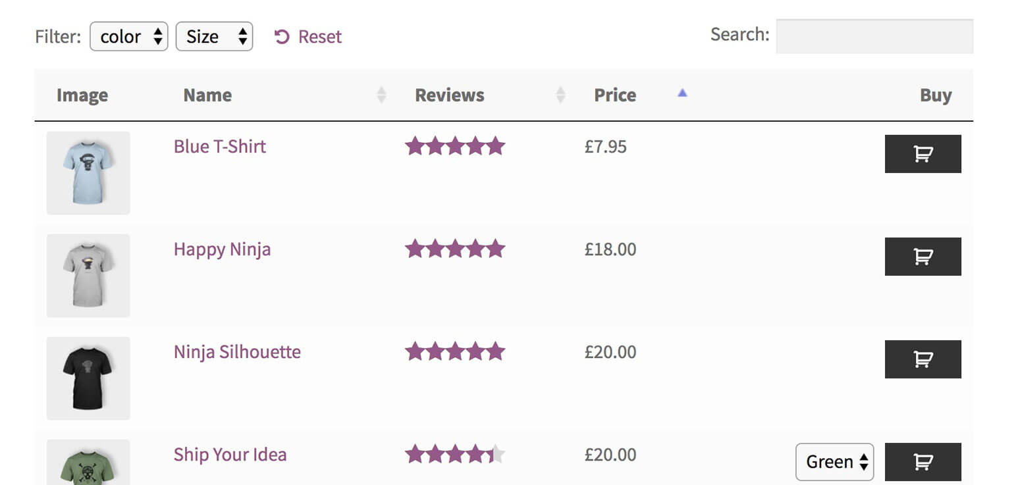Click the Happy Ninja product name

coord(222,249)
